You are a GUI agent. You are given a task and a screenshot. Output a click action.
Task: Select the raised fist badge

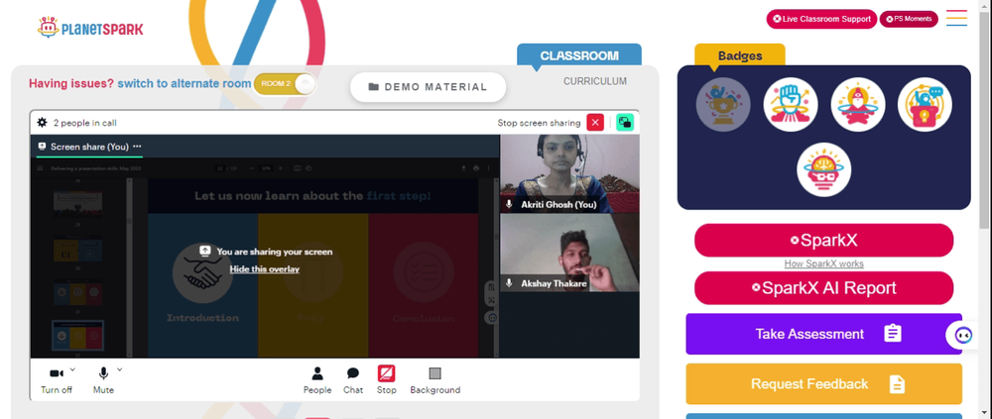click(791, 104)
